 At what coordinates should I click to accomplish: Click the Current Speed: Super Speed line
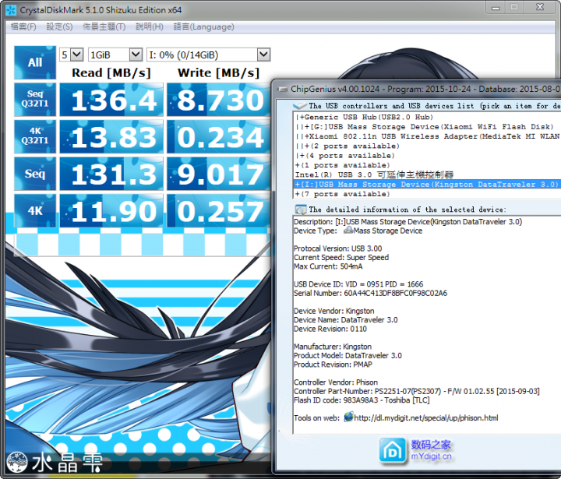[x=341, y=257]
